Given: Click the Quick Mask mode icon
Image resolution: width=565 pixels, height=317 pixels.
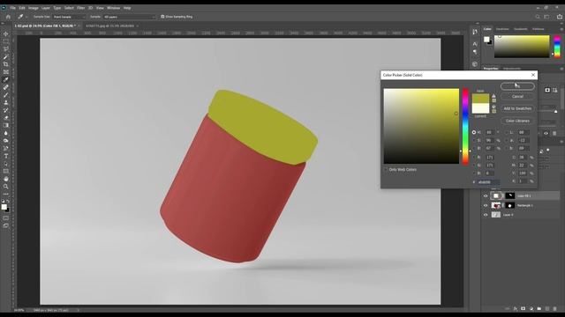Looking at the screenshot, I should coord(6,217).
